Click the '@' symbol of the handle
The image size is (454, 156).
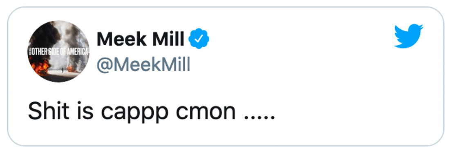[104, 65]
